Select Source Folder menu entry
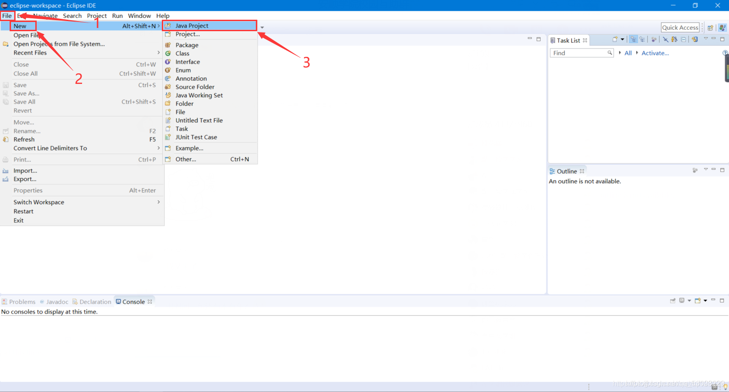729x392 pixels. [210, 87]
